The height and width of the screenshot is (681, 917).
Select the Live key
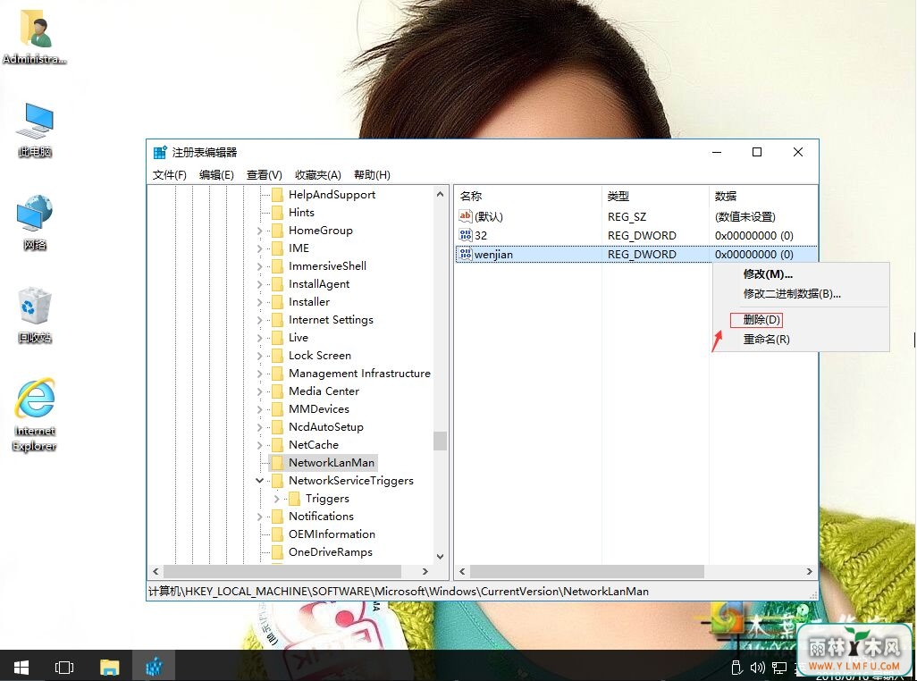click(299, 337)
